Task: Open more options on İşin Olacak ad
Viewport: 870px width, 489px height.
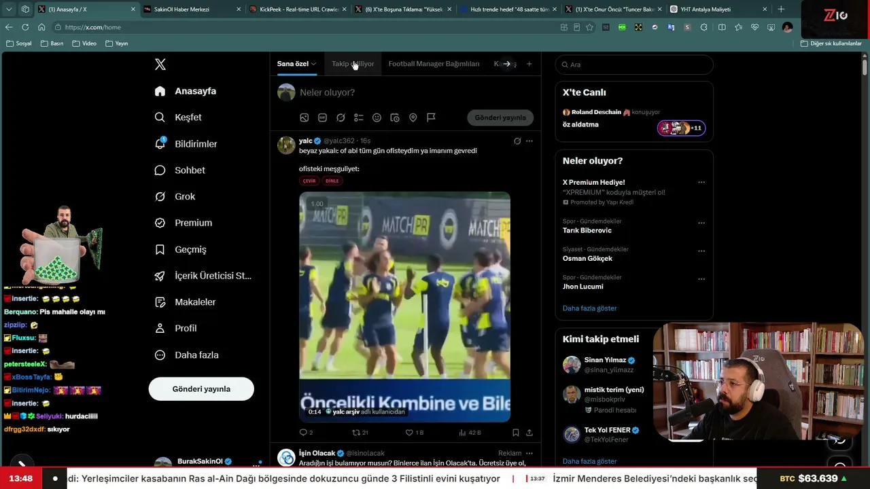Action: point(529,453)
